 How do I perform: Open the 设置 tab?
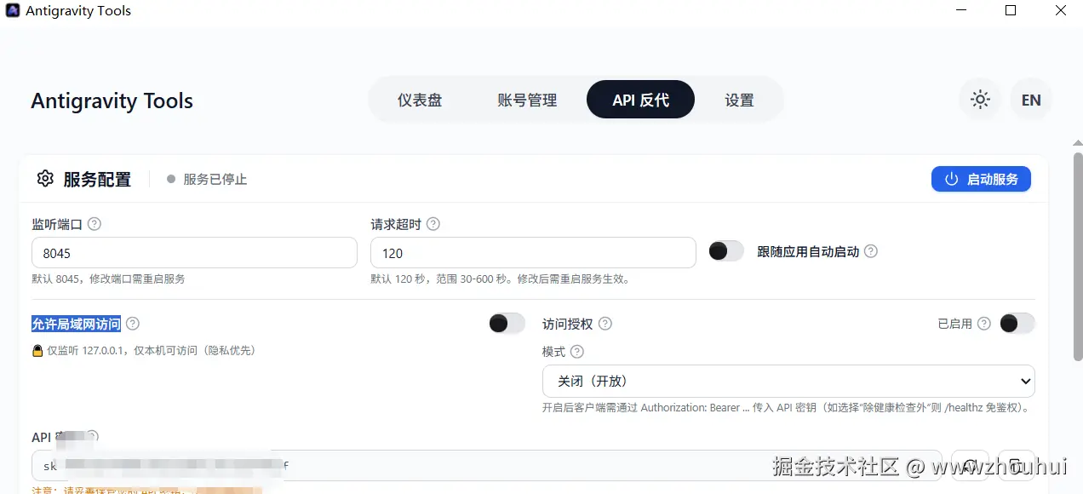pos(739,100)
